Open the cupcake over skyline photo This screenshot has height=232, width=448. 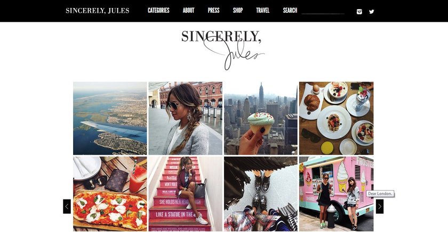coord(261,118)
